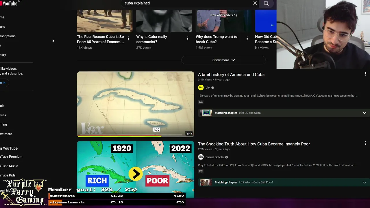
Task: Open options menu for 'Why does Trump want to break Cuba?'
Action: click(247, 38)
